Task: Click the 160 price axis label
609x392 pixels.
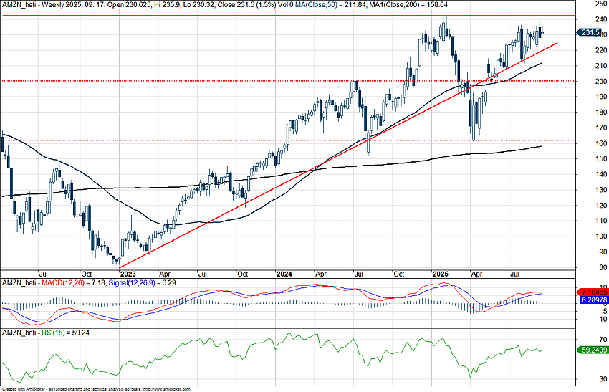Action: tap(601, 143)
